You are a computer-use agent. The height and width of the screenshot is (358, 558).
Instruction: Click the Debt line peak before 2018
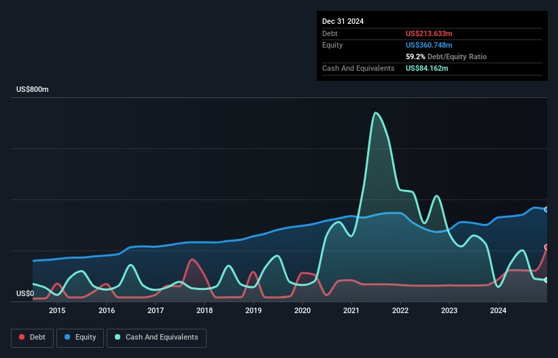pyautogui.click(x=192, y=259)
